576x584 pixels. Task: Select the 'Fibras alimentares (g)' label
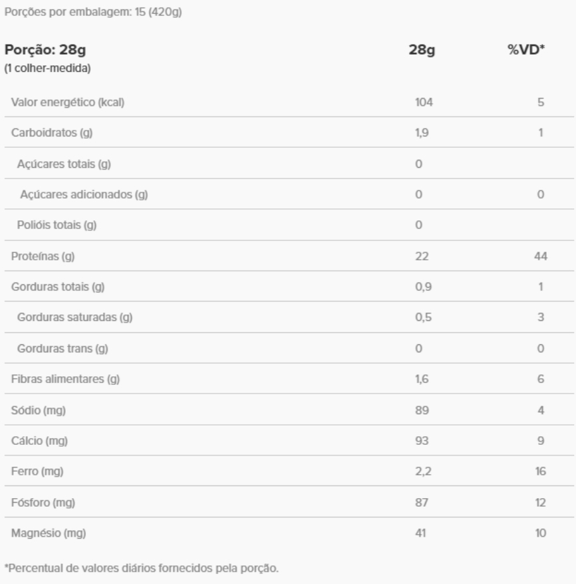[x=65, y=379]
